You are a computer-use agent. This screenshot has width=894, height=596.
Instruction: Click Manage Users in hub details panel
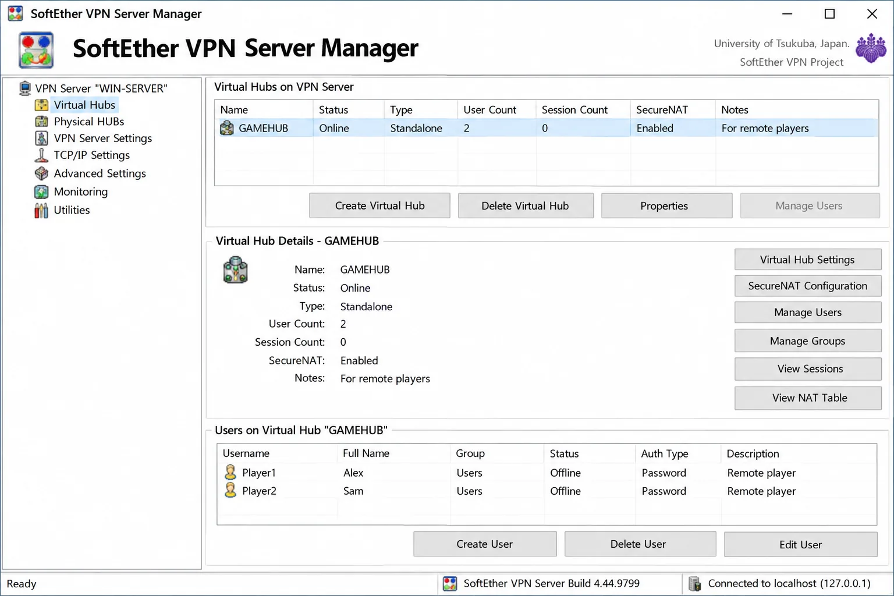point(808,313)
